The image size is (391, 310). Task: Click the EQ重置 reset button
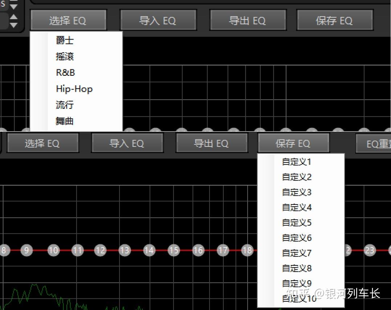(x=374, y=144)
